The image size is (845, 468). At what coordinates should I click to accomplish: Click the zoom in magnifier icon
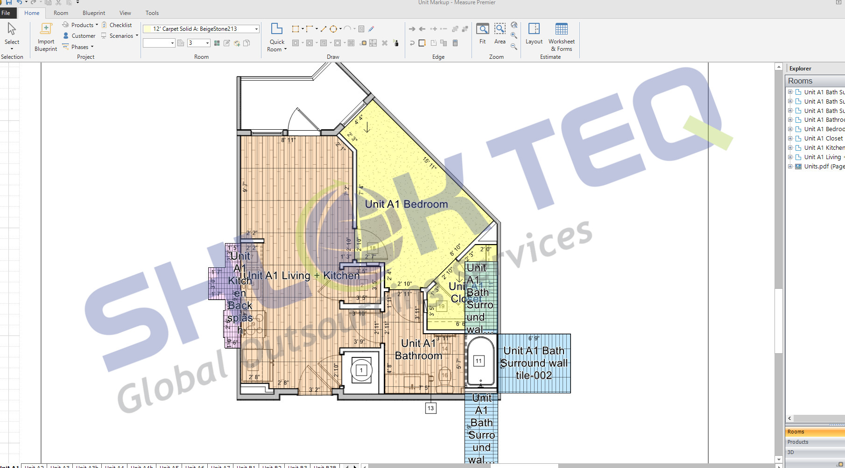[x=514, y=35]
